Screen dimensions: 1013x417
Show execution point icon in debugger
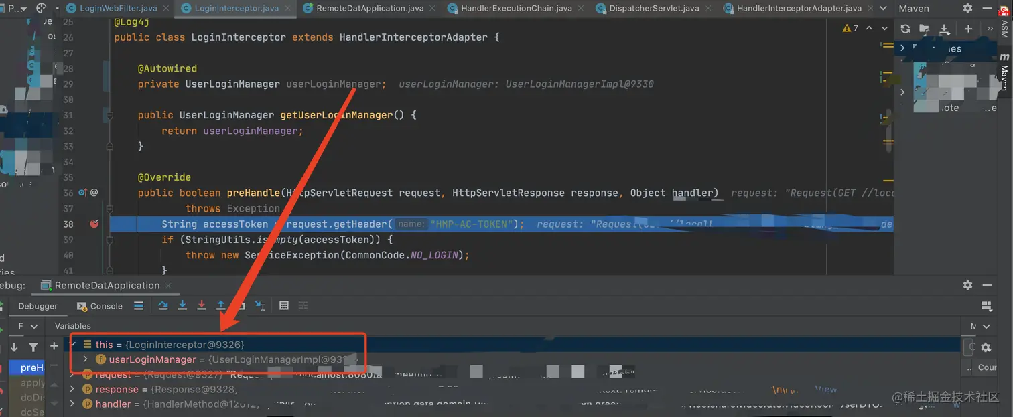tap(139, 306)
